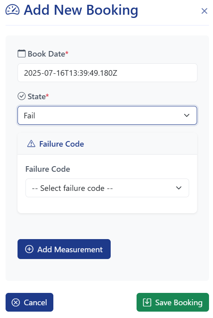Viewport: 213px width, 318px height.
Task: Close the Add New Booking dialog
Action: tap(204, 11)
